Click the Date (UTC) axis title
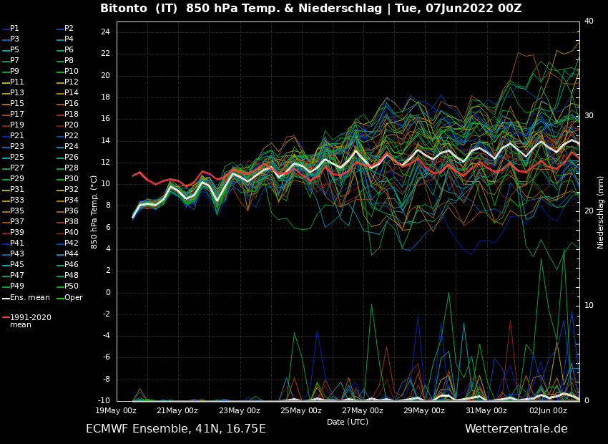This screenshot has height=444, width=608. click(348, 422)
